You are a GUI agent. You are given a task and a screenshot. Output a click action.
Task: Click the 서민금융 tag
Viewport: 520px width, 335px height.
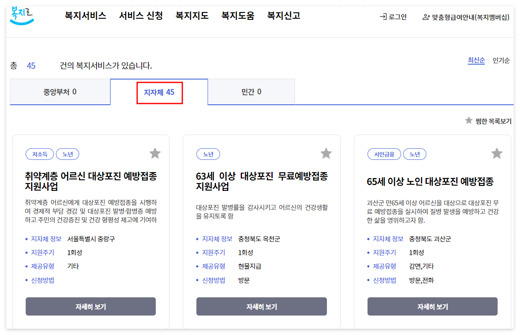click(384, 154)
